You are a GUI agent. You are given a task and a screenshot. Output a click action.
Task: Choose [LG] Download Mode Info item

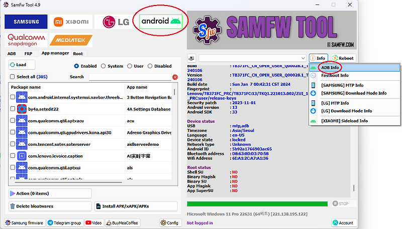pyautogui.click(x=355, y=111)
